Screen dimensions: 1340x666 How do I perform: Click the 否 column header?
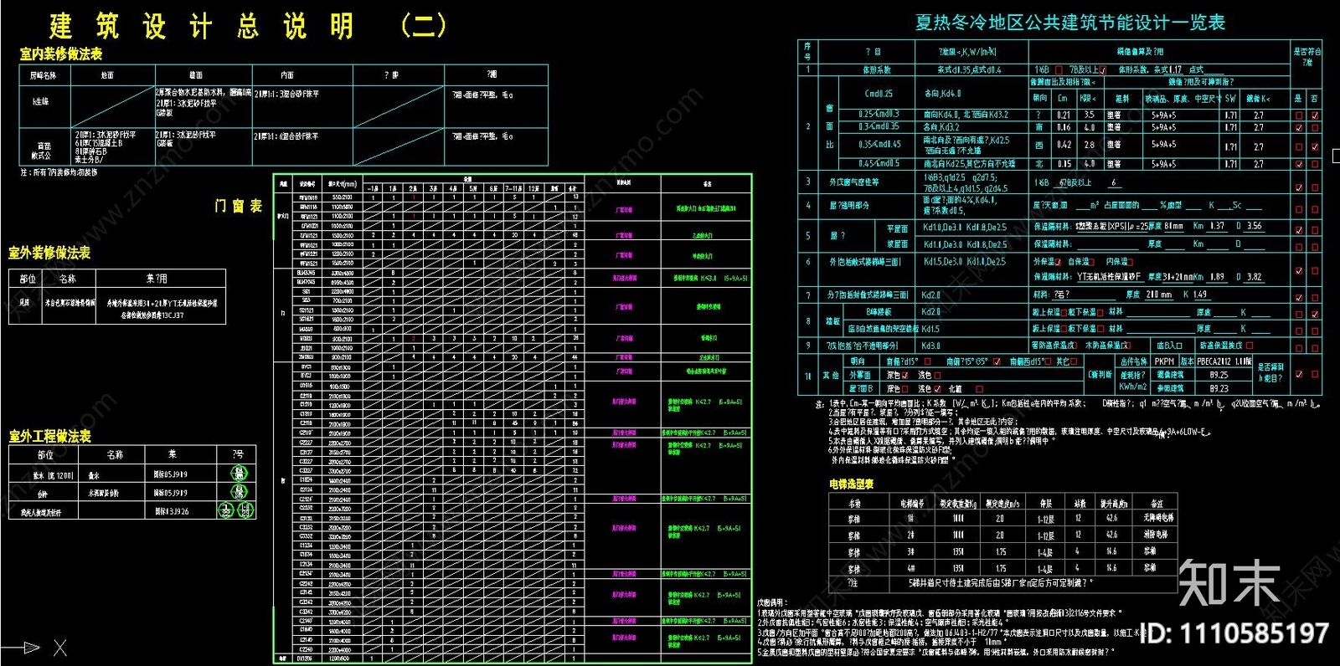(1314, 98)
